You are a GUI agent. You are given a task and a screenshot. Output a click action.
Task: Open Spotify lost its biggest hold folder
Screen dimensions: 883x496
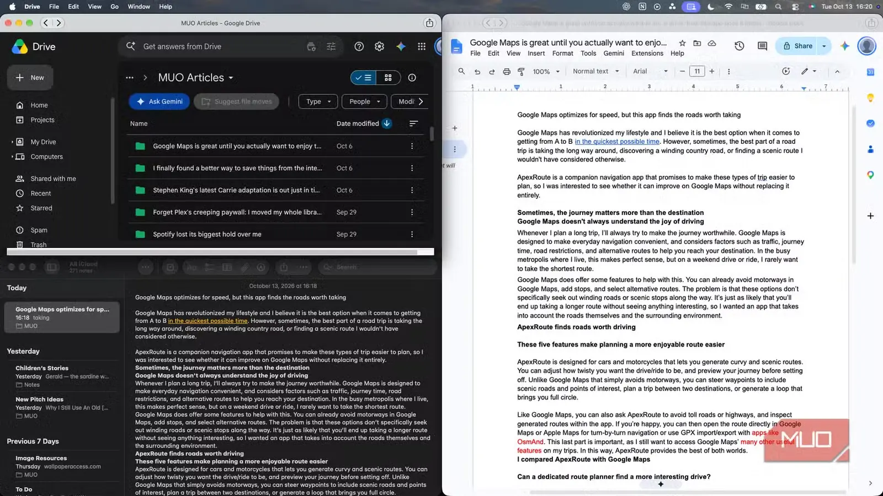(x=276, y=234)
